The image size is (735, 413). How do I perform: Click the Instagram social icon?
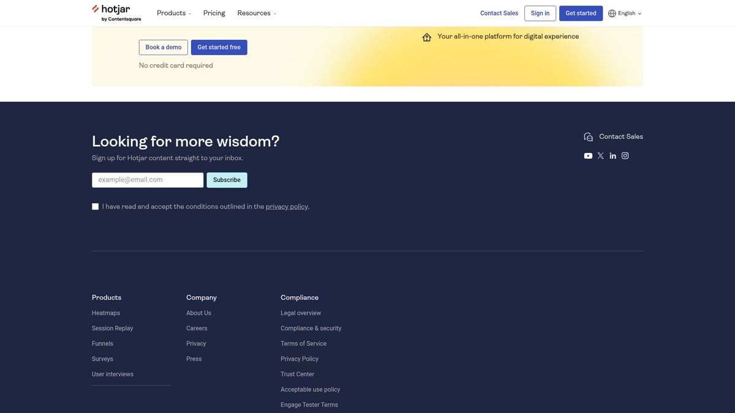pos(625,155)
